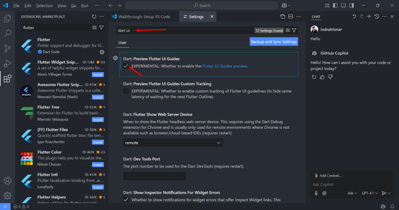This screenshot has height=210, width=399.
Task: Start voice chat with microphone icon
Action: (x=316, y=193)
